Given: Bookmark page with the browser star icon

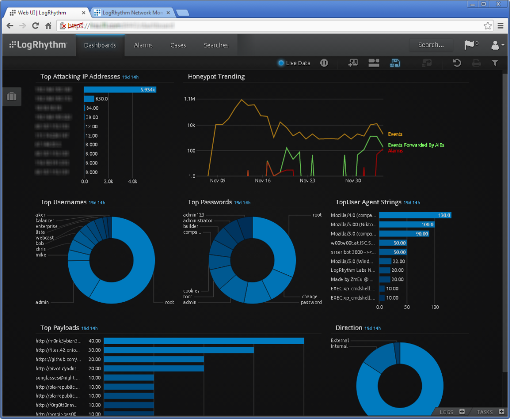Looking at the screenshot, I should (x=488, y=25).
